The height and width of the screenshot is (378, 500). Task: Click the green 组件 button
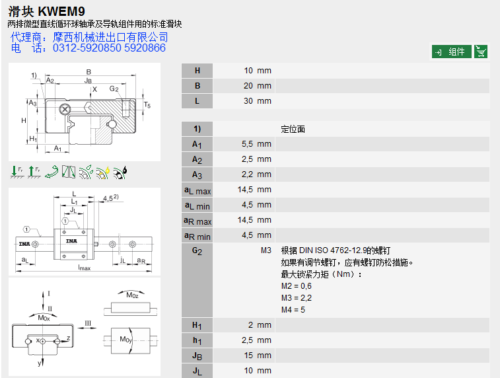(452, 52)
